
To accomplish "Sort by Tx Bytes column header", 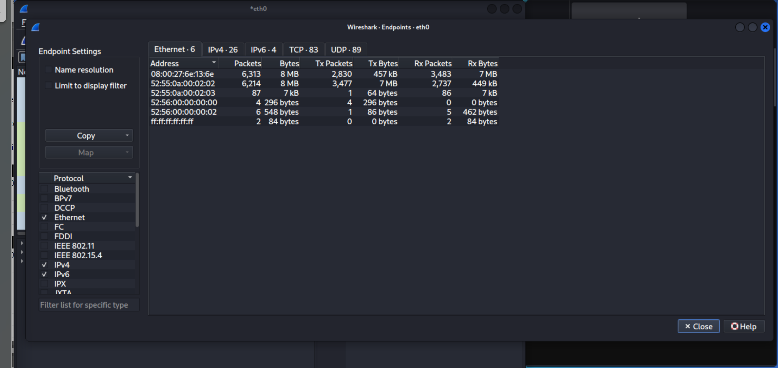I will tap(375, 63).
